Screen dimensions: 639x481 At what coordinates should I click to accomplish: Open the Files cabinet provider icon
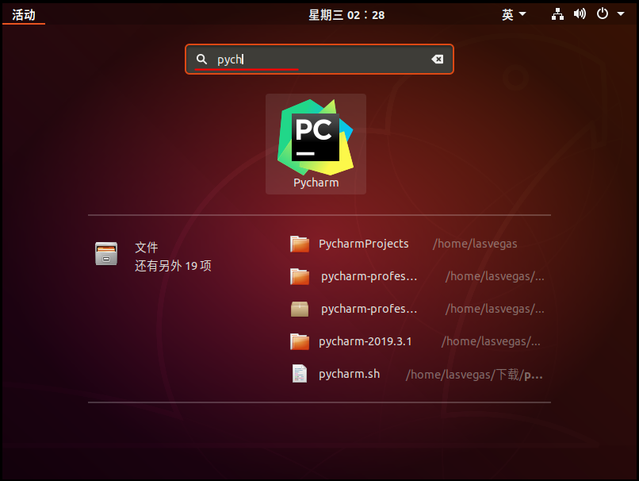coord(106,254)
